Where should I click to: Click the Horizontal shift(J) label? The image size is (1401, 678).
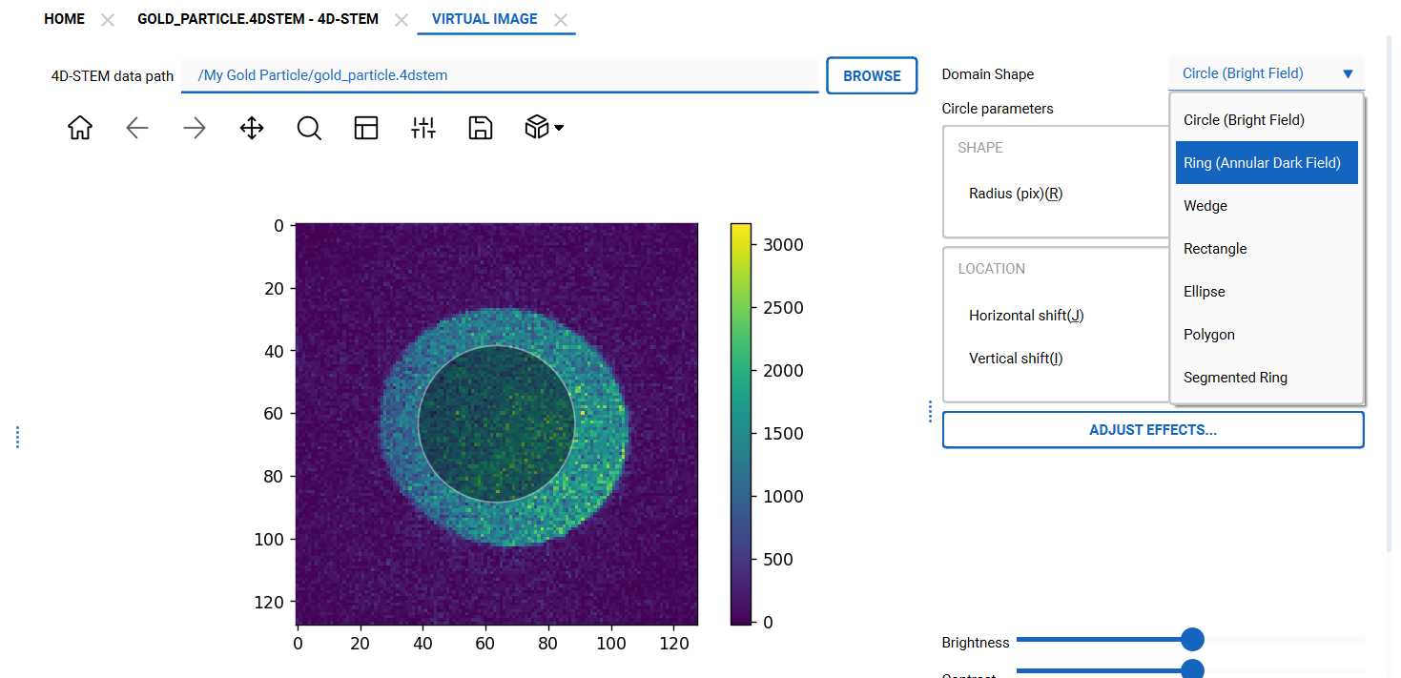click(x=1026, y=316)
